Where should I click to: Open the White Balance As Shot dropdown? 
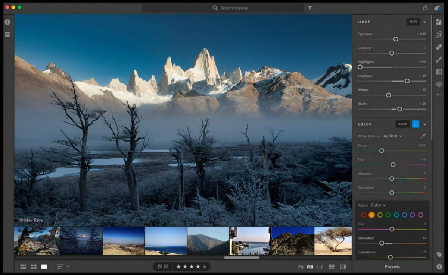coord(392,136)
